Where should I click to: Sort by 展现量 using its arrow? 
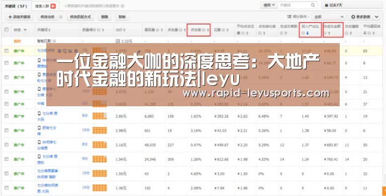coord(162,30)
